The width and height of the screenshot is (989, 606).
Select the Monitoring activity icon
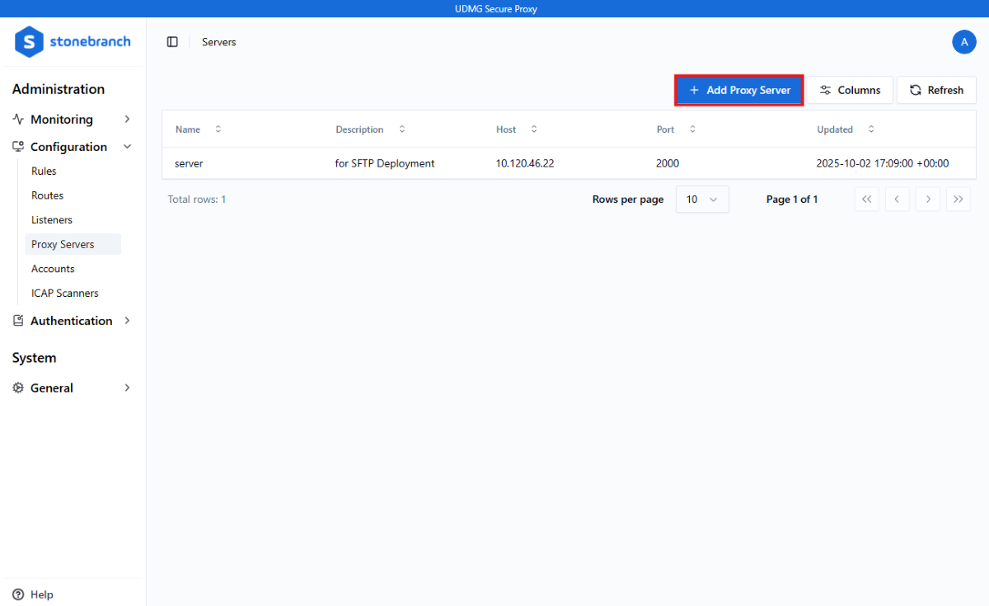17,119
